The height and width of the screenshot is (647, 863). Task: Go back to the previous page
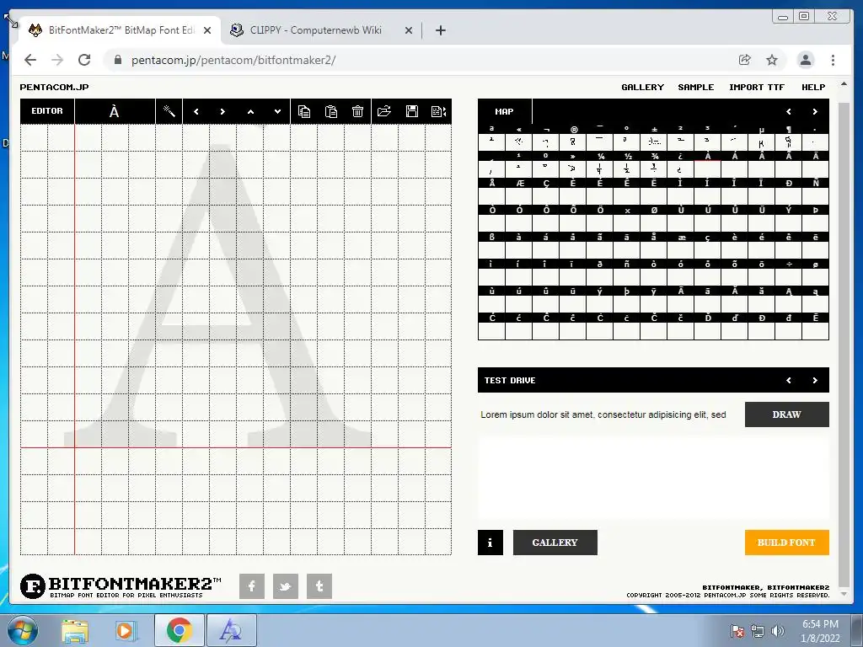tap(30, 60)
